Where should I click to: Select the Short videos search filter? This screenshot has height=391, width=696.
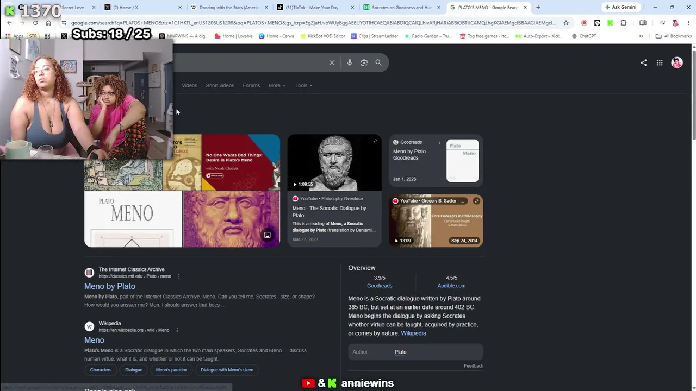click(220, 85)
